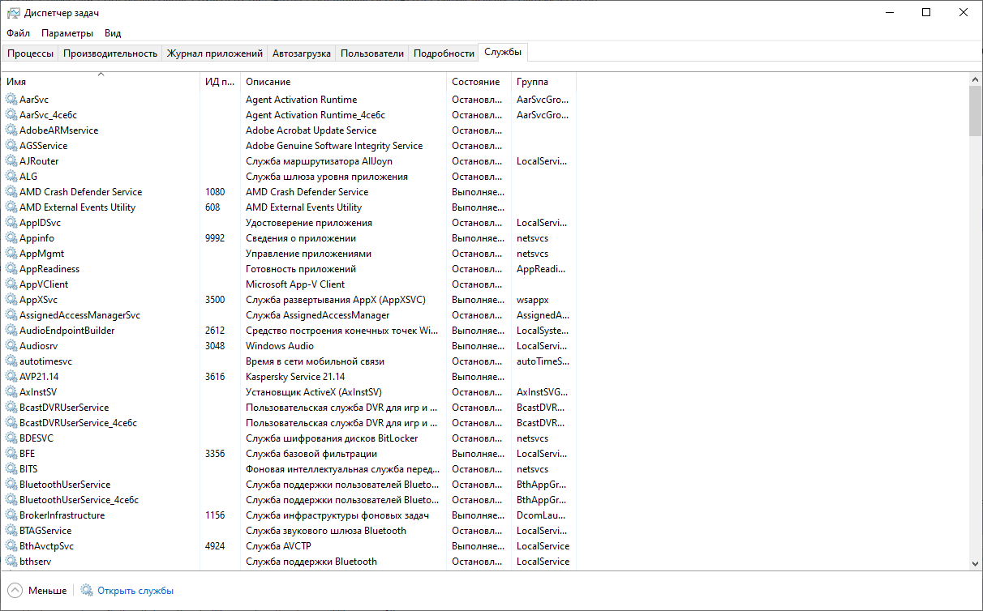
Task: Click the vertical scrollbar down arrow
Action: [975, 563]
